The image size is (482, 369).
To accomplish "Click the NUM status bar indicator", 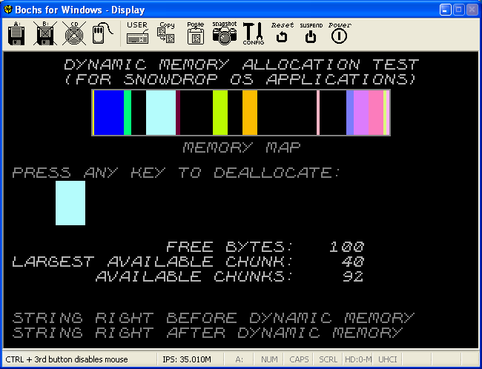I will pos(269,359).
